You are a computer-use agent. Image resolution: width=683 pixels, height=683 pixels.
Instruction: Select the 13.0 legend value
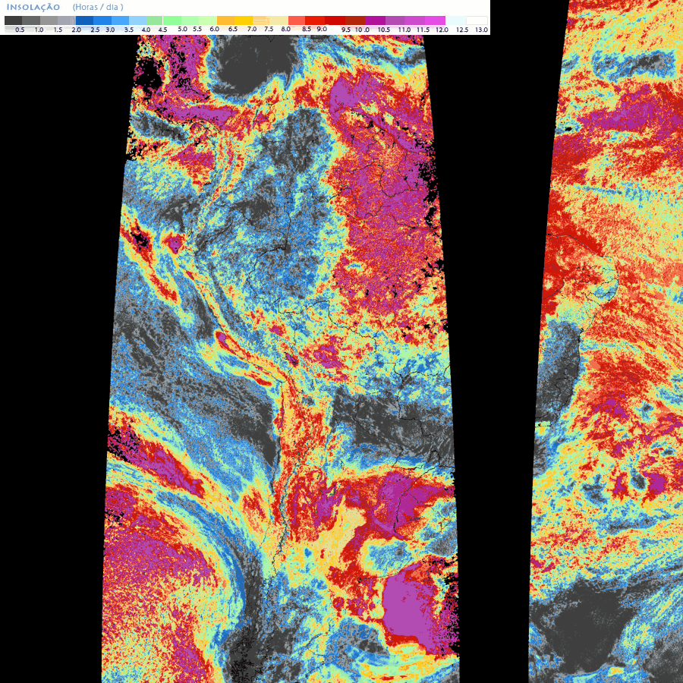pyautogui.click(x=481, y=30)
